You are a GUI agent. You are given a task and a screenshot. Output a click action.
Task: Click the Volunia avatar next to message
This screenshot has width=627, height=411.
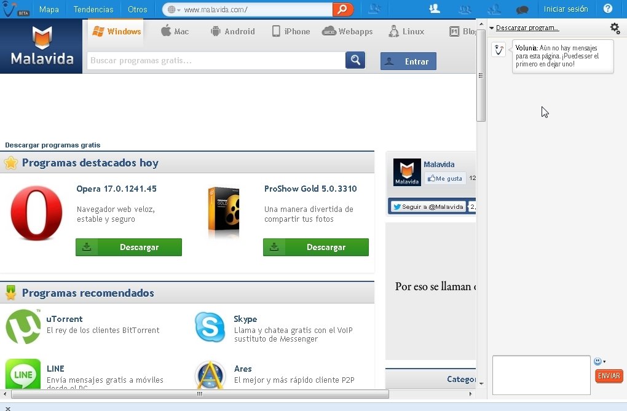[499, 50]
